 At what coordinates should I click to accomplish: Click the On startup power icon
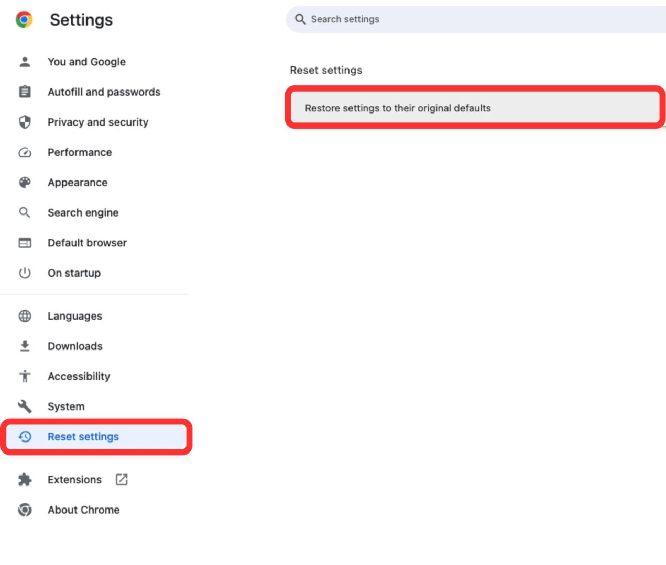25,273
